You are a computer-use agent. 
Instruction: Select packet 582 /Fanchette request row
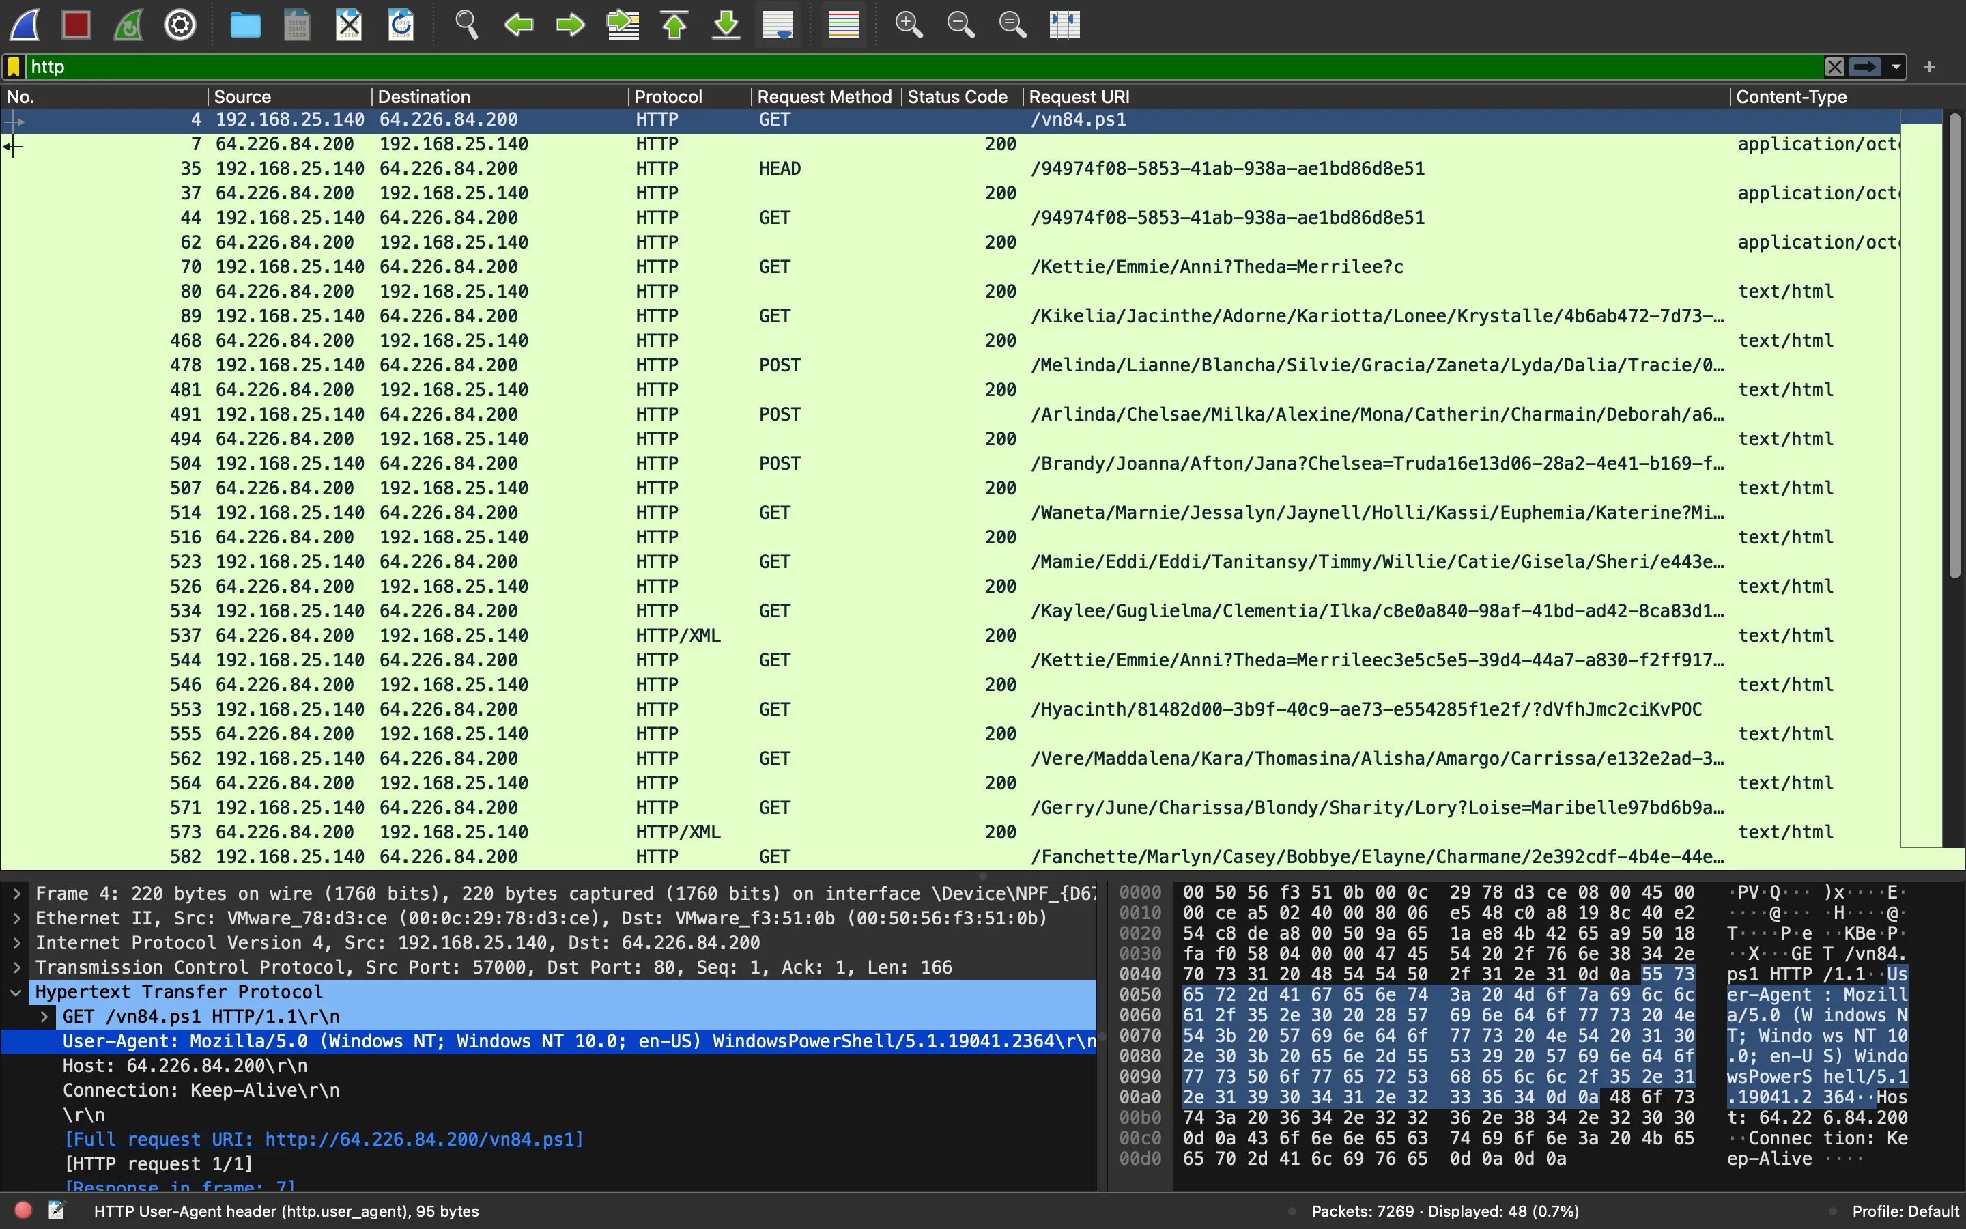tap(950, 857)
